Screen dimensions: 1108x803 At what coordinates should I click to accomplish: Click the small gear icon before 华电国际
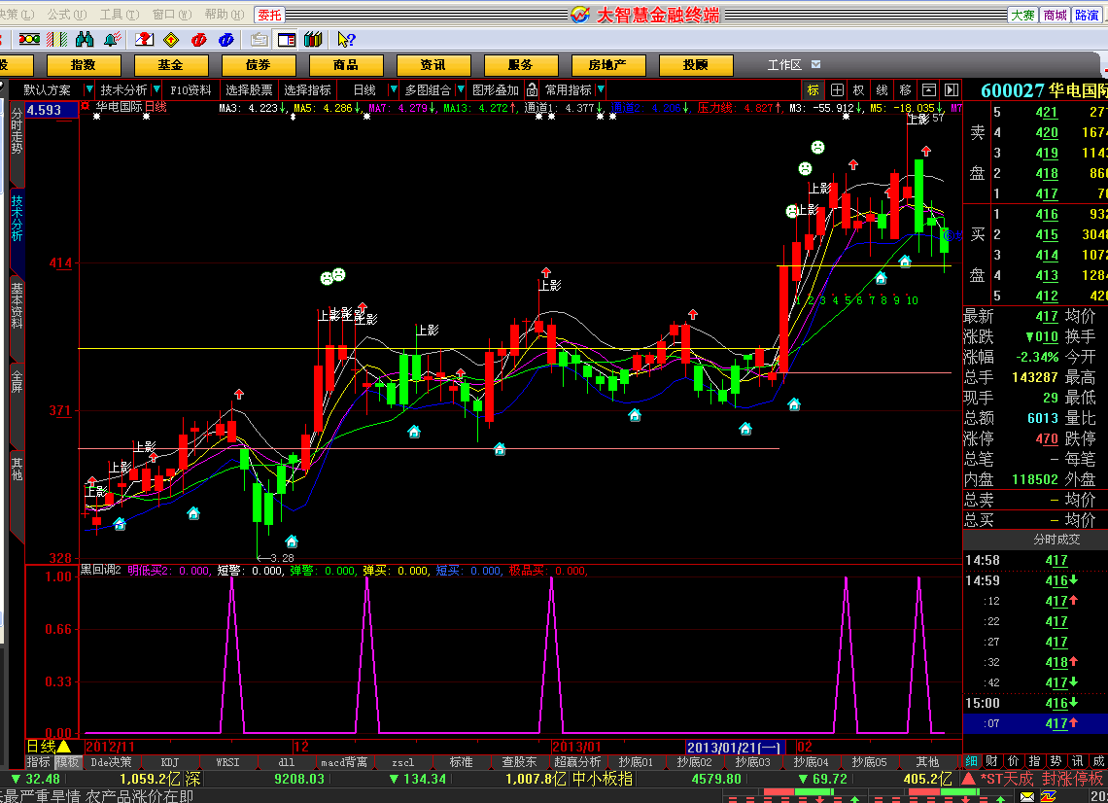click(x=85, y=107)
